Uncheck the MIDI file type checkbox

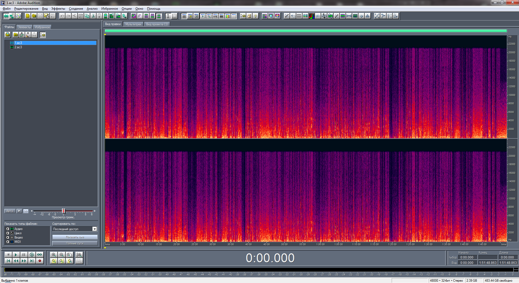pos(8,242)
